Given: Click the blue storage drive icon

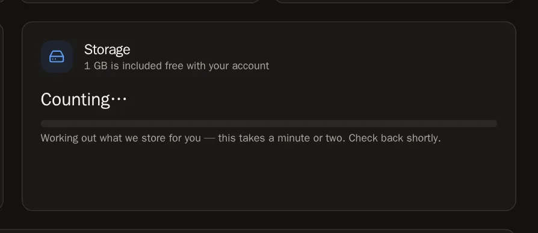Looking at the screenshot, I should (x=57, y=57).
